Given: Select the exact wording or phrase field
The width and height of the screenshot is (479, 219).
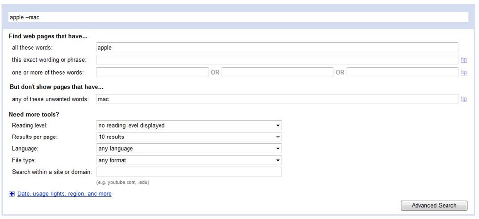Looking at the screenshot, I should 277,60.
